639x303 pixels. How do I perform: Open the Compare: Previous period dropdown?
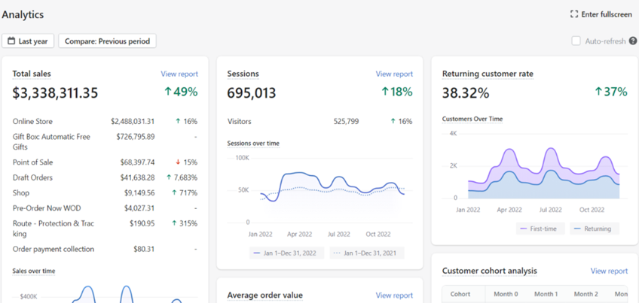[x=107, y=41]
